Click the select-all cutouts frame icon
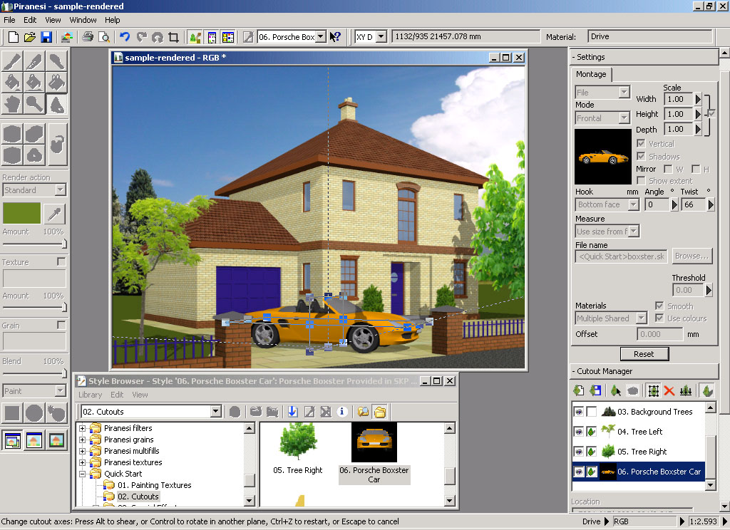730x530 pixels. 653,391
